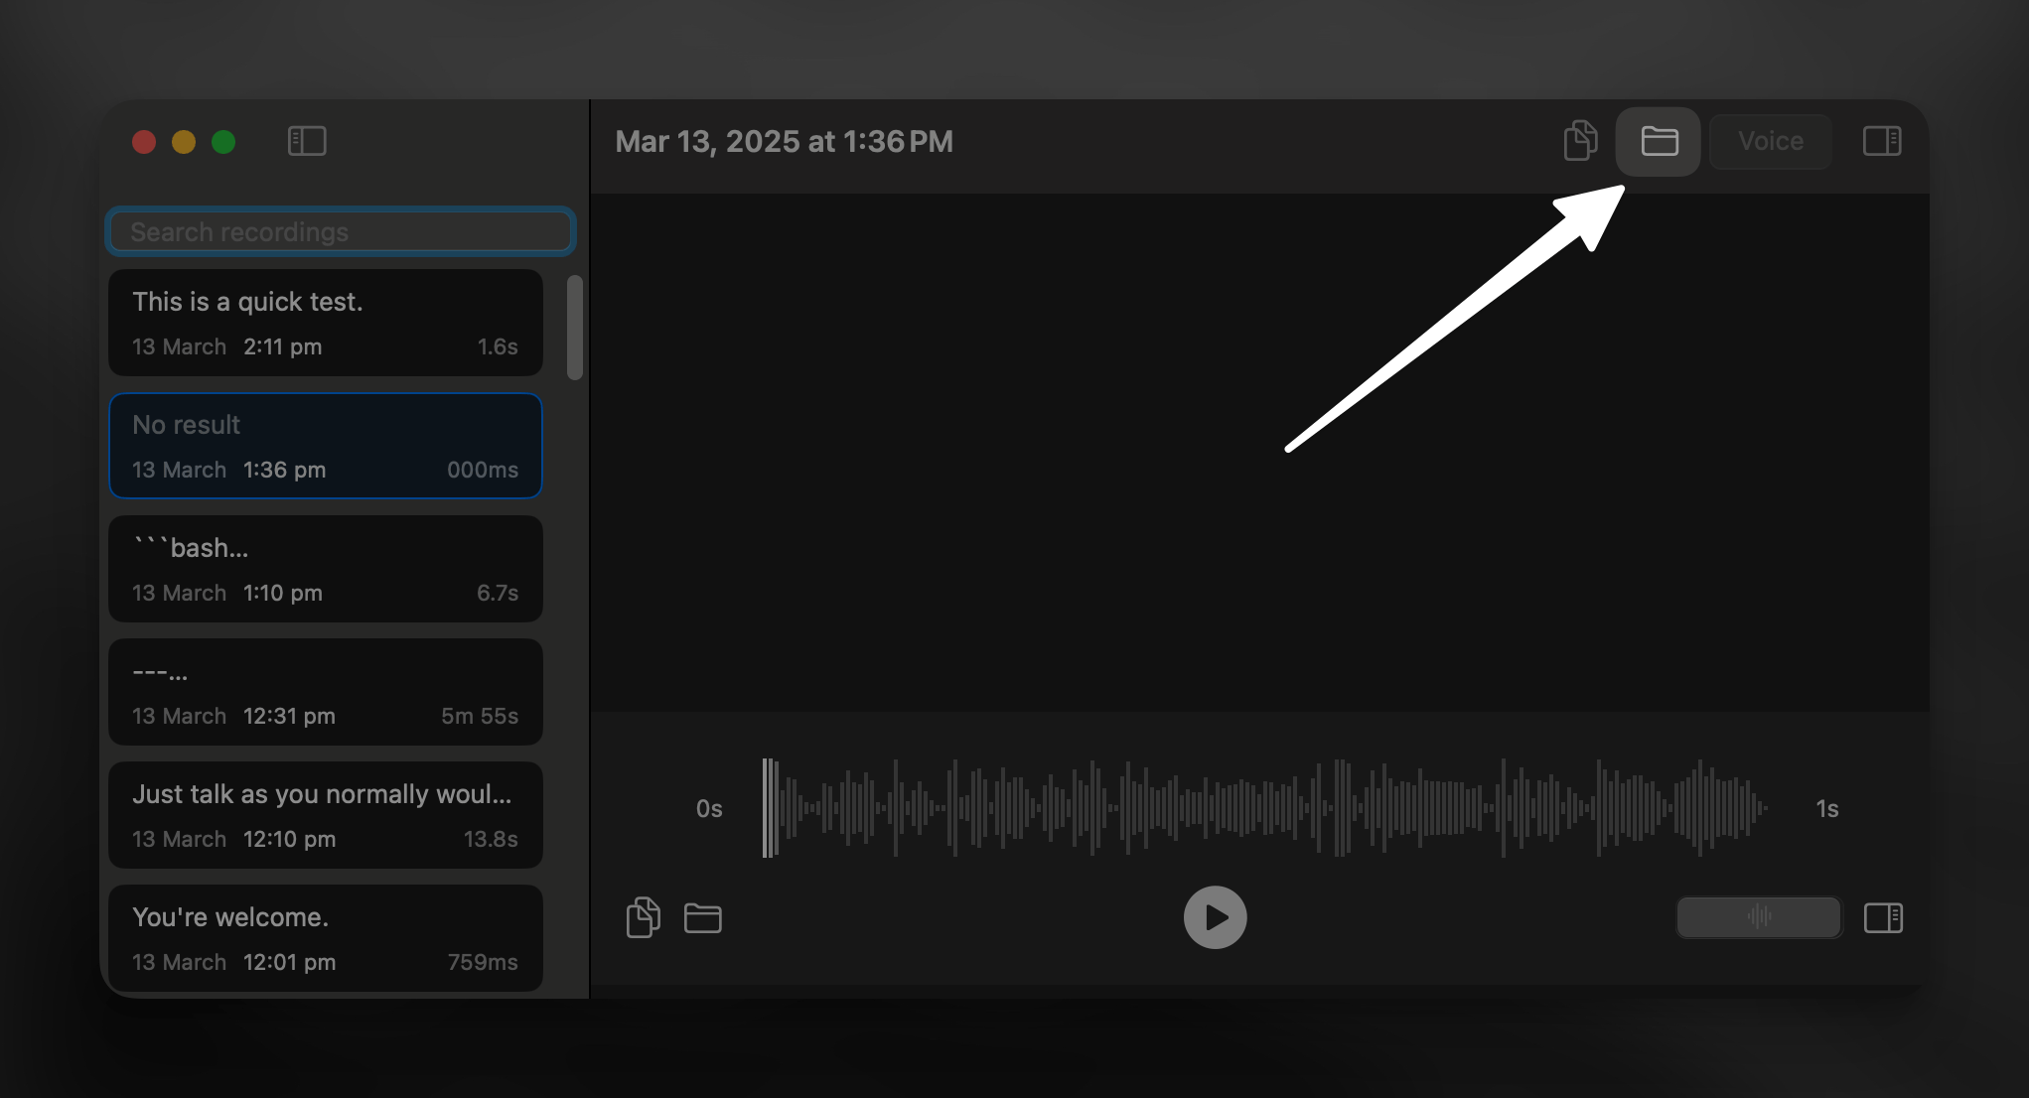
Task: Toggle the left sidebar panel icon
Action: pyautogui.click(x=307, y=141)
